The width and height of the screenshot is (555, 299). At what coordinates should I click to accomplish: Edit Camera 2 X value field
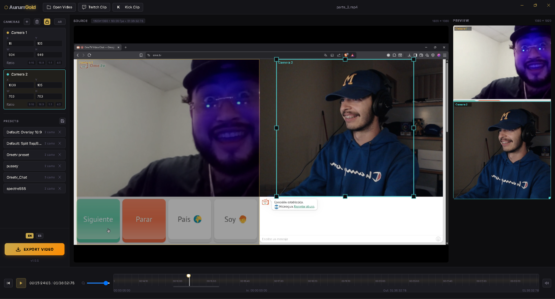(20, 85)
